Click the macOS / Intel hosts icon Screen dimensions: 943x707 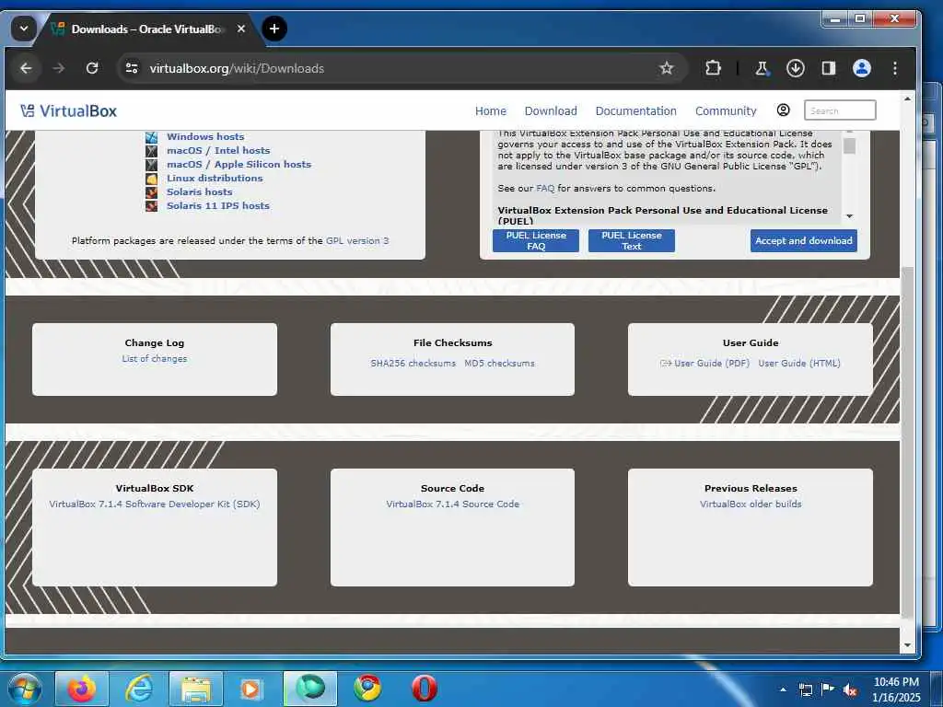point(152,151)
